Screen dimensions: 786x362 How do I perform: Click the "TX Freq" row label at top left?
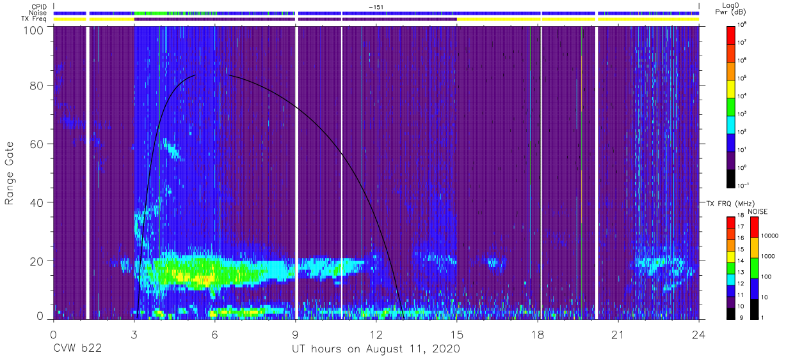(x=34, y=19)
